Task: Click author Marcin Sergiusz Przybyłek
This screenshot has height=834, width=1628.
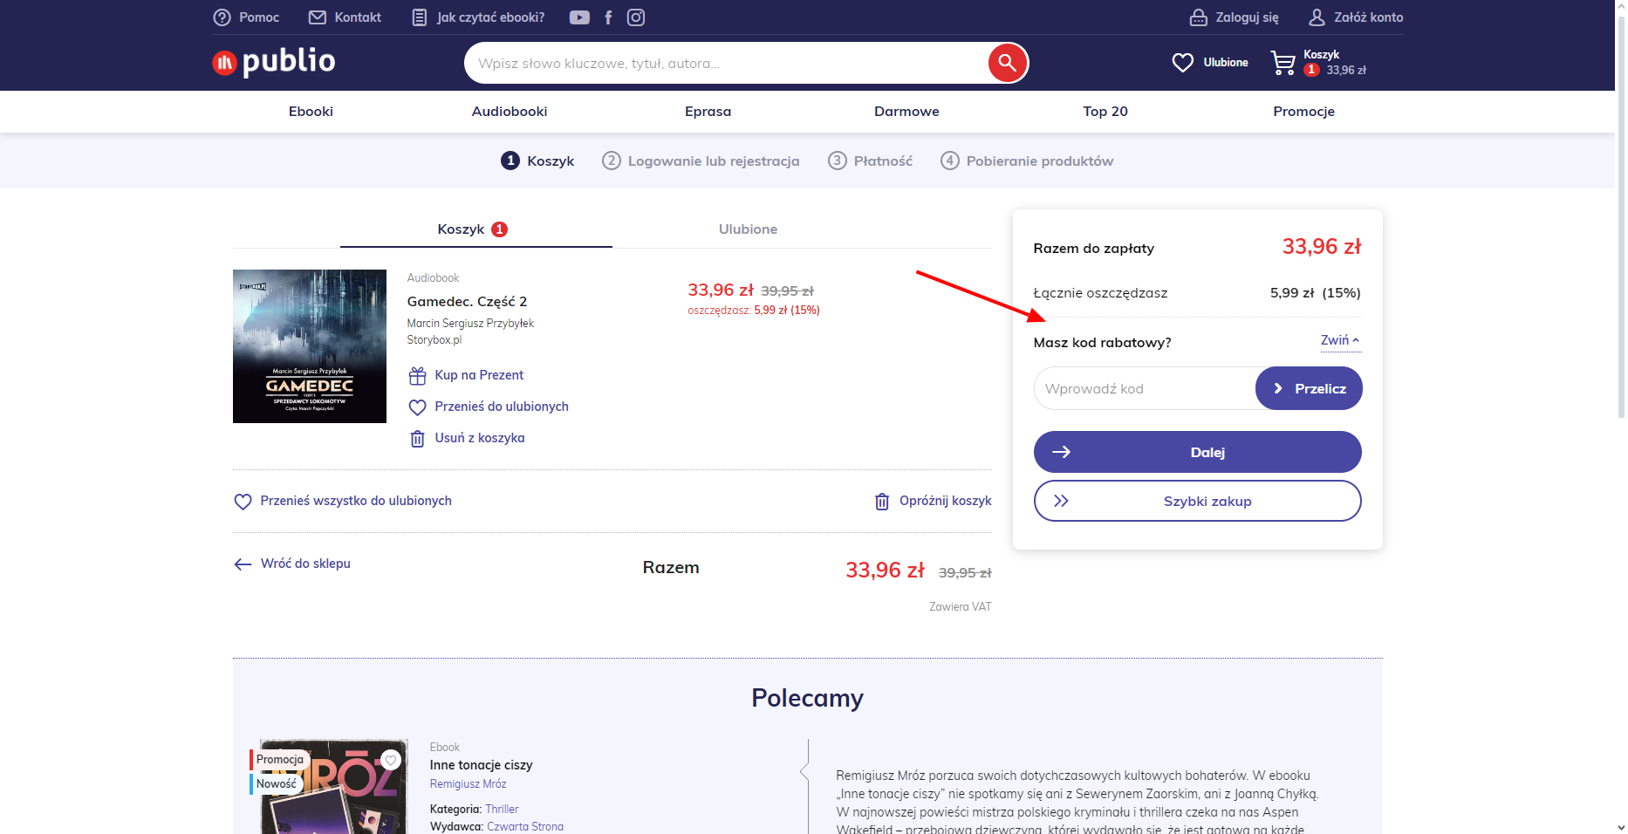Action: 470,324
